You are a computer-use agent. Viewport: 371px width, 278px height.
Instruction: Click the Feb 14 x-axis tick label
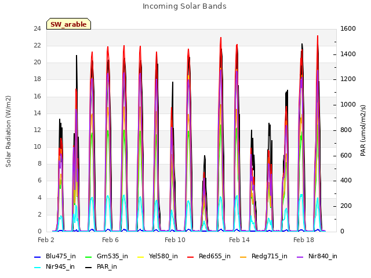point(239,240)
